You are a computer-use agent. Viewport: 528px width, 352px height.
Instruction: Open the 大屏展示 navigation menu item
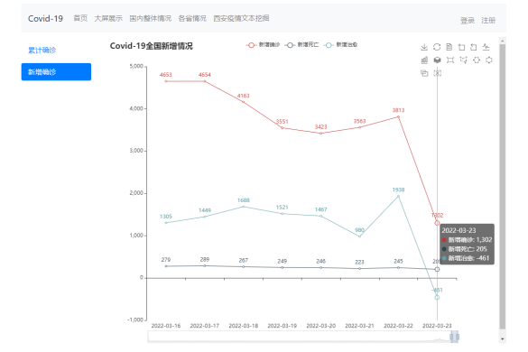pos(108,18)
